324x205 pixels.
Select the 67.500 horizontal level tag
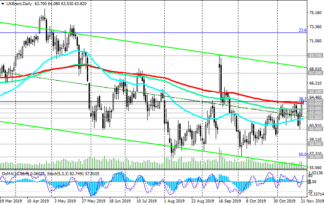[315, 73]
